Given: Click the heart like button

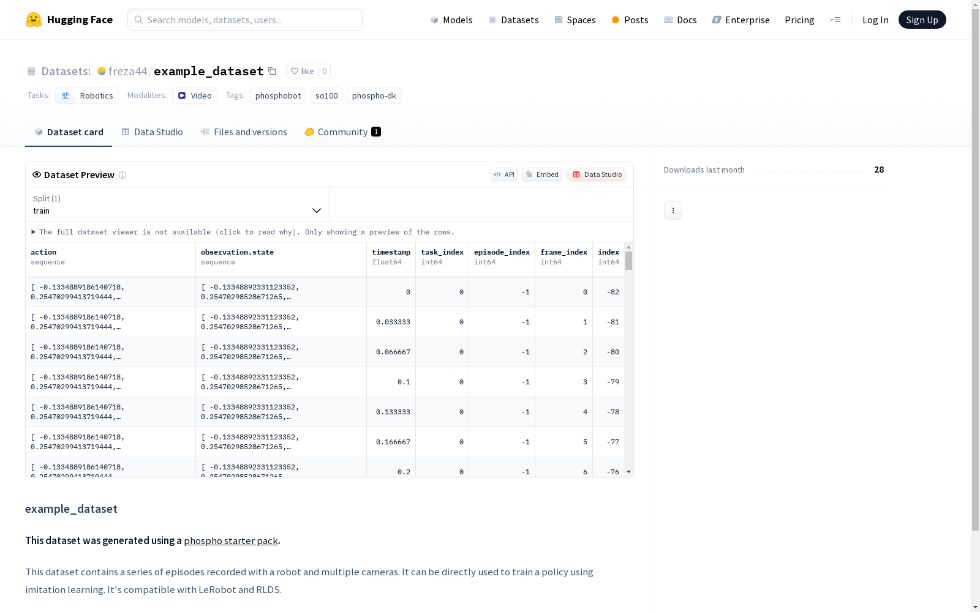Looking at the screenshot, I should (302, 71).
